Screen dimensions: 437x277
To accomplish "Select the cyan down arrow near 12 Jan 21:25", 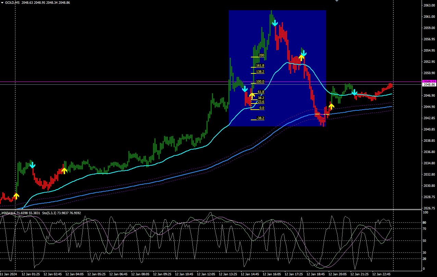I will [x=354, y=93].
